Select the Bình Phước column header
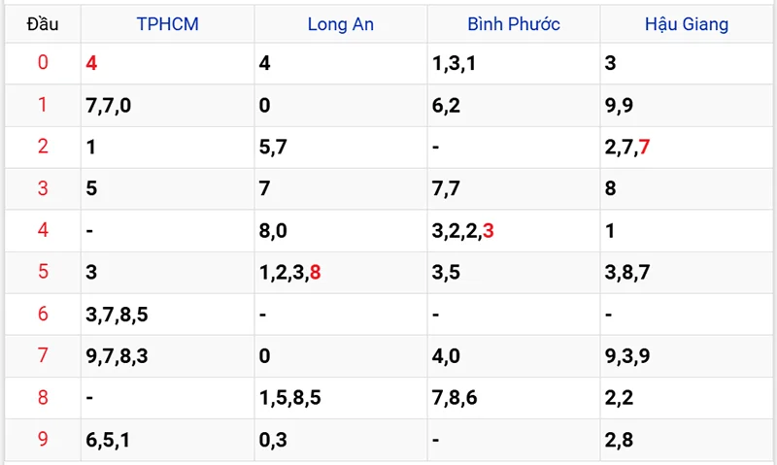Viewport: 777px width, 465px height. pyautogui.click(x=513, y=24)
